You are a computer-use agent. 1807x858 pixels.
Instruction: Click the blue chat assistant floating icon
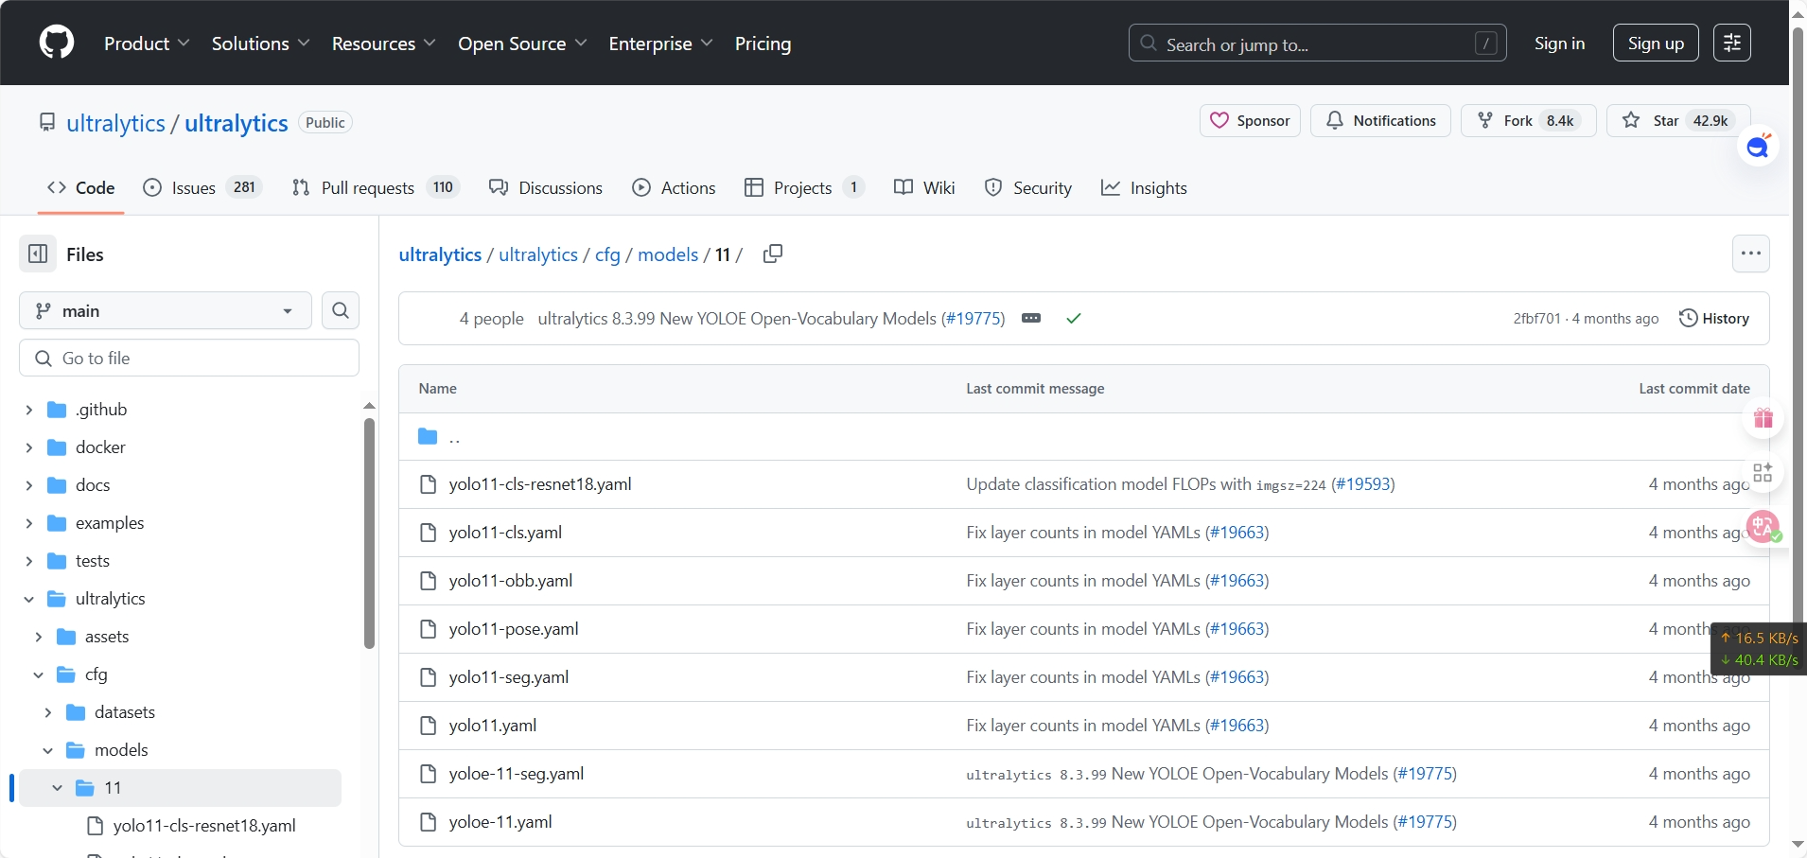1758,147
